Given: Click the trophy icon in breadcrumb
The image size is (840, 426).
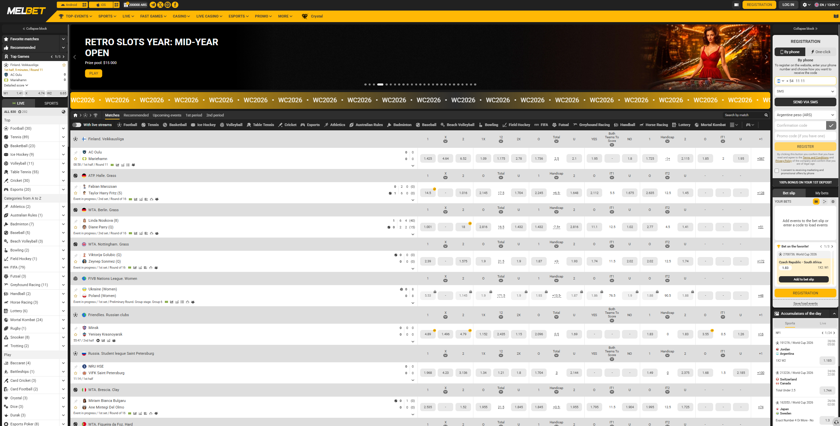Looking at the screenshot, I should (95, 115).
